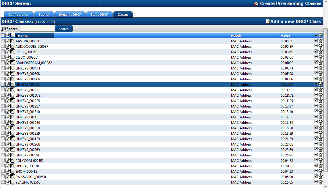
Task: Edit the LINKSYS_000F66 class via pencil icon
Action: pos(8,79)
